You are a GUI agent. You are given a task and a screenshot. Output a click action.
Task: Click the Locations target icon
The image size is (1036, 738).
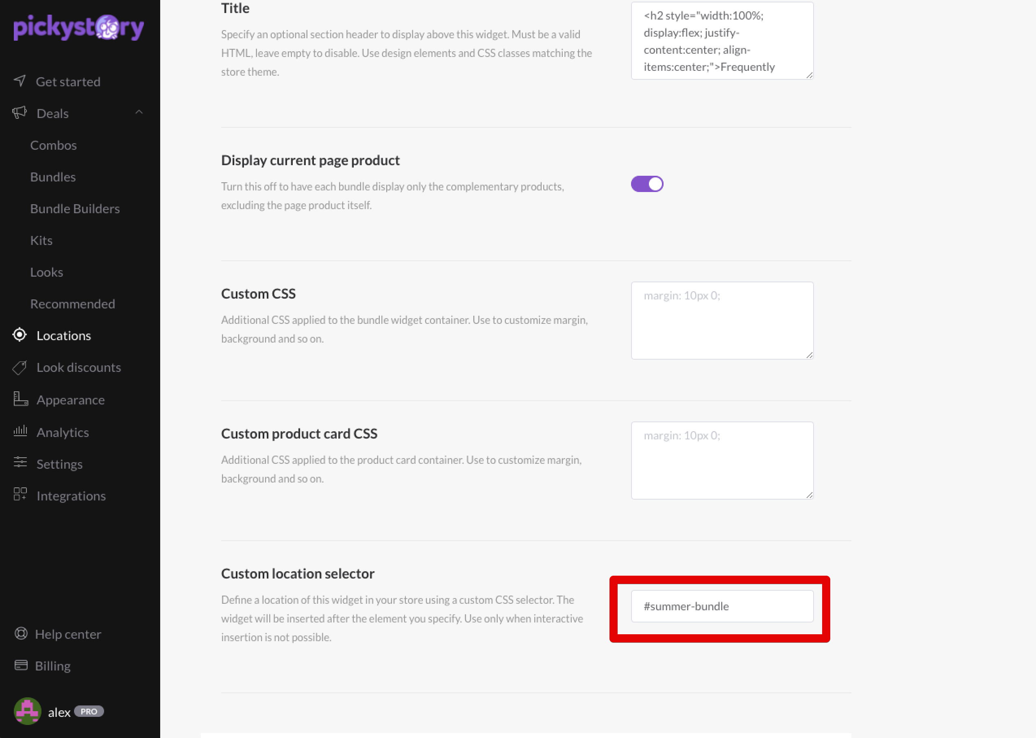pos(20,335)
